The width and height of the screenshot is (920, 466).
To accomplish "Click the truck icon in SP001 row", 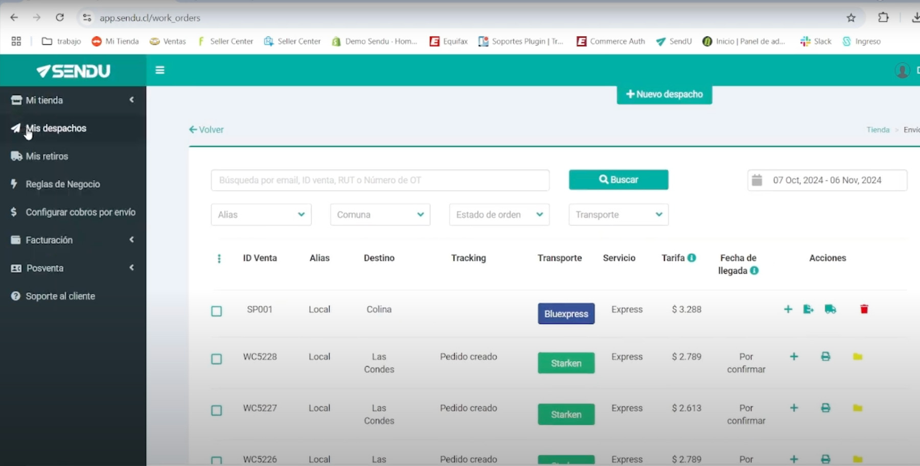I will point(830,309).
